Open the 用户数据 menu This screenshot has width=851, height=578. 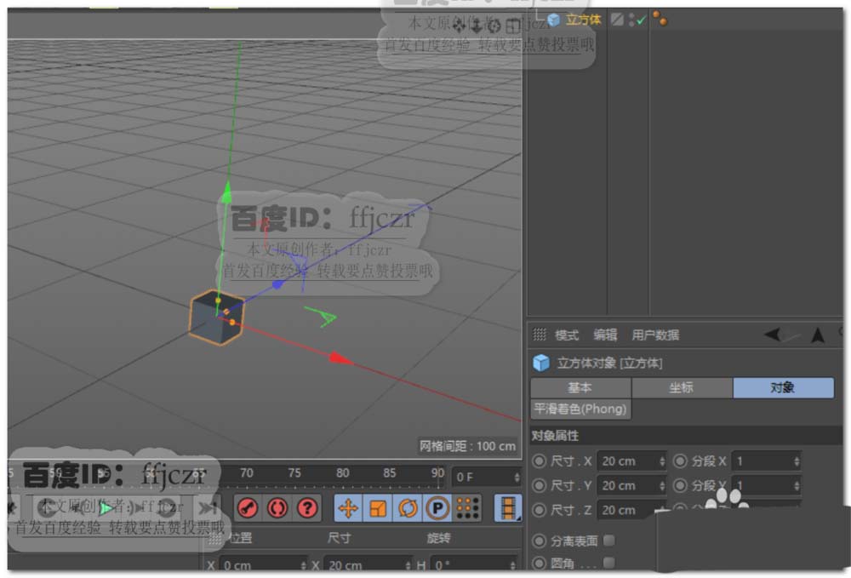tap(655, 335)
